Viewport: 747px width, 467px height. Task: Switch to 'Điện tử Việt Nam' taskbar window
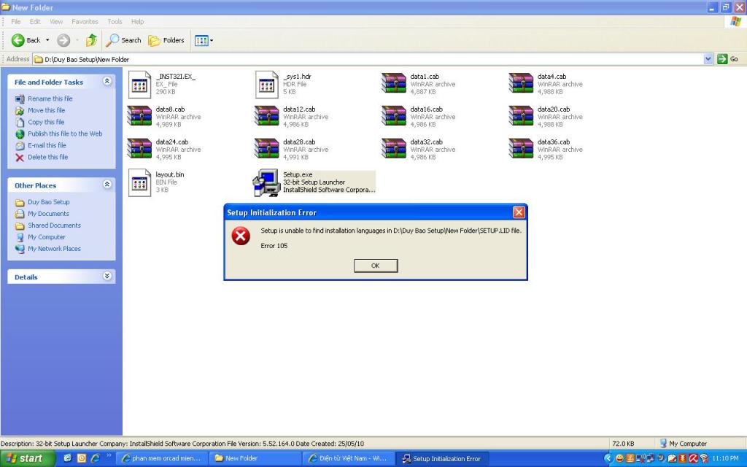pos(348,458)
